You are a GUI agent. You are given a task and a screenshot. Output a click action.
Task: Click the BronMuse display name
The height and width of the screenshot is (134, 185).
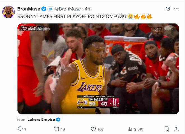29,9
